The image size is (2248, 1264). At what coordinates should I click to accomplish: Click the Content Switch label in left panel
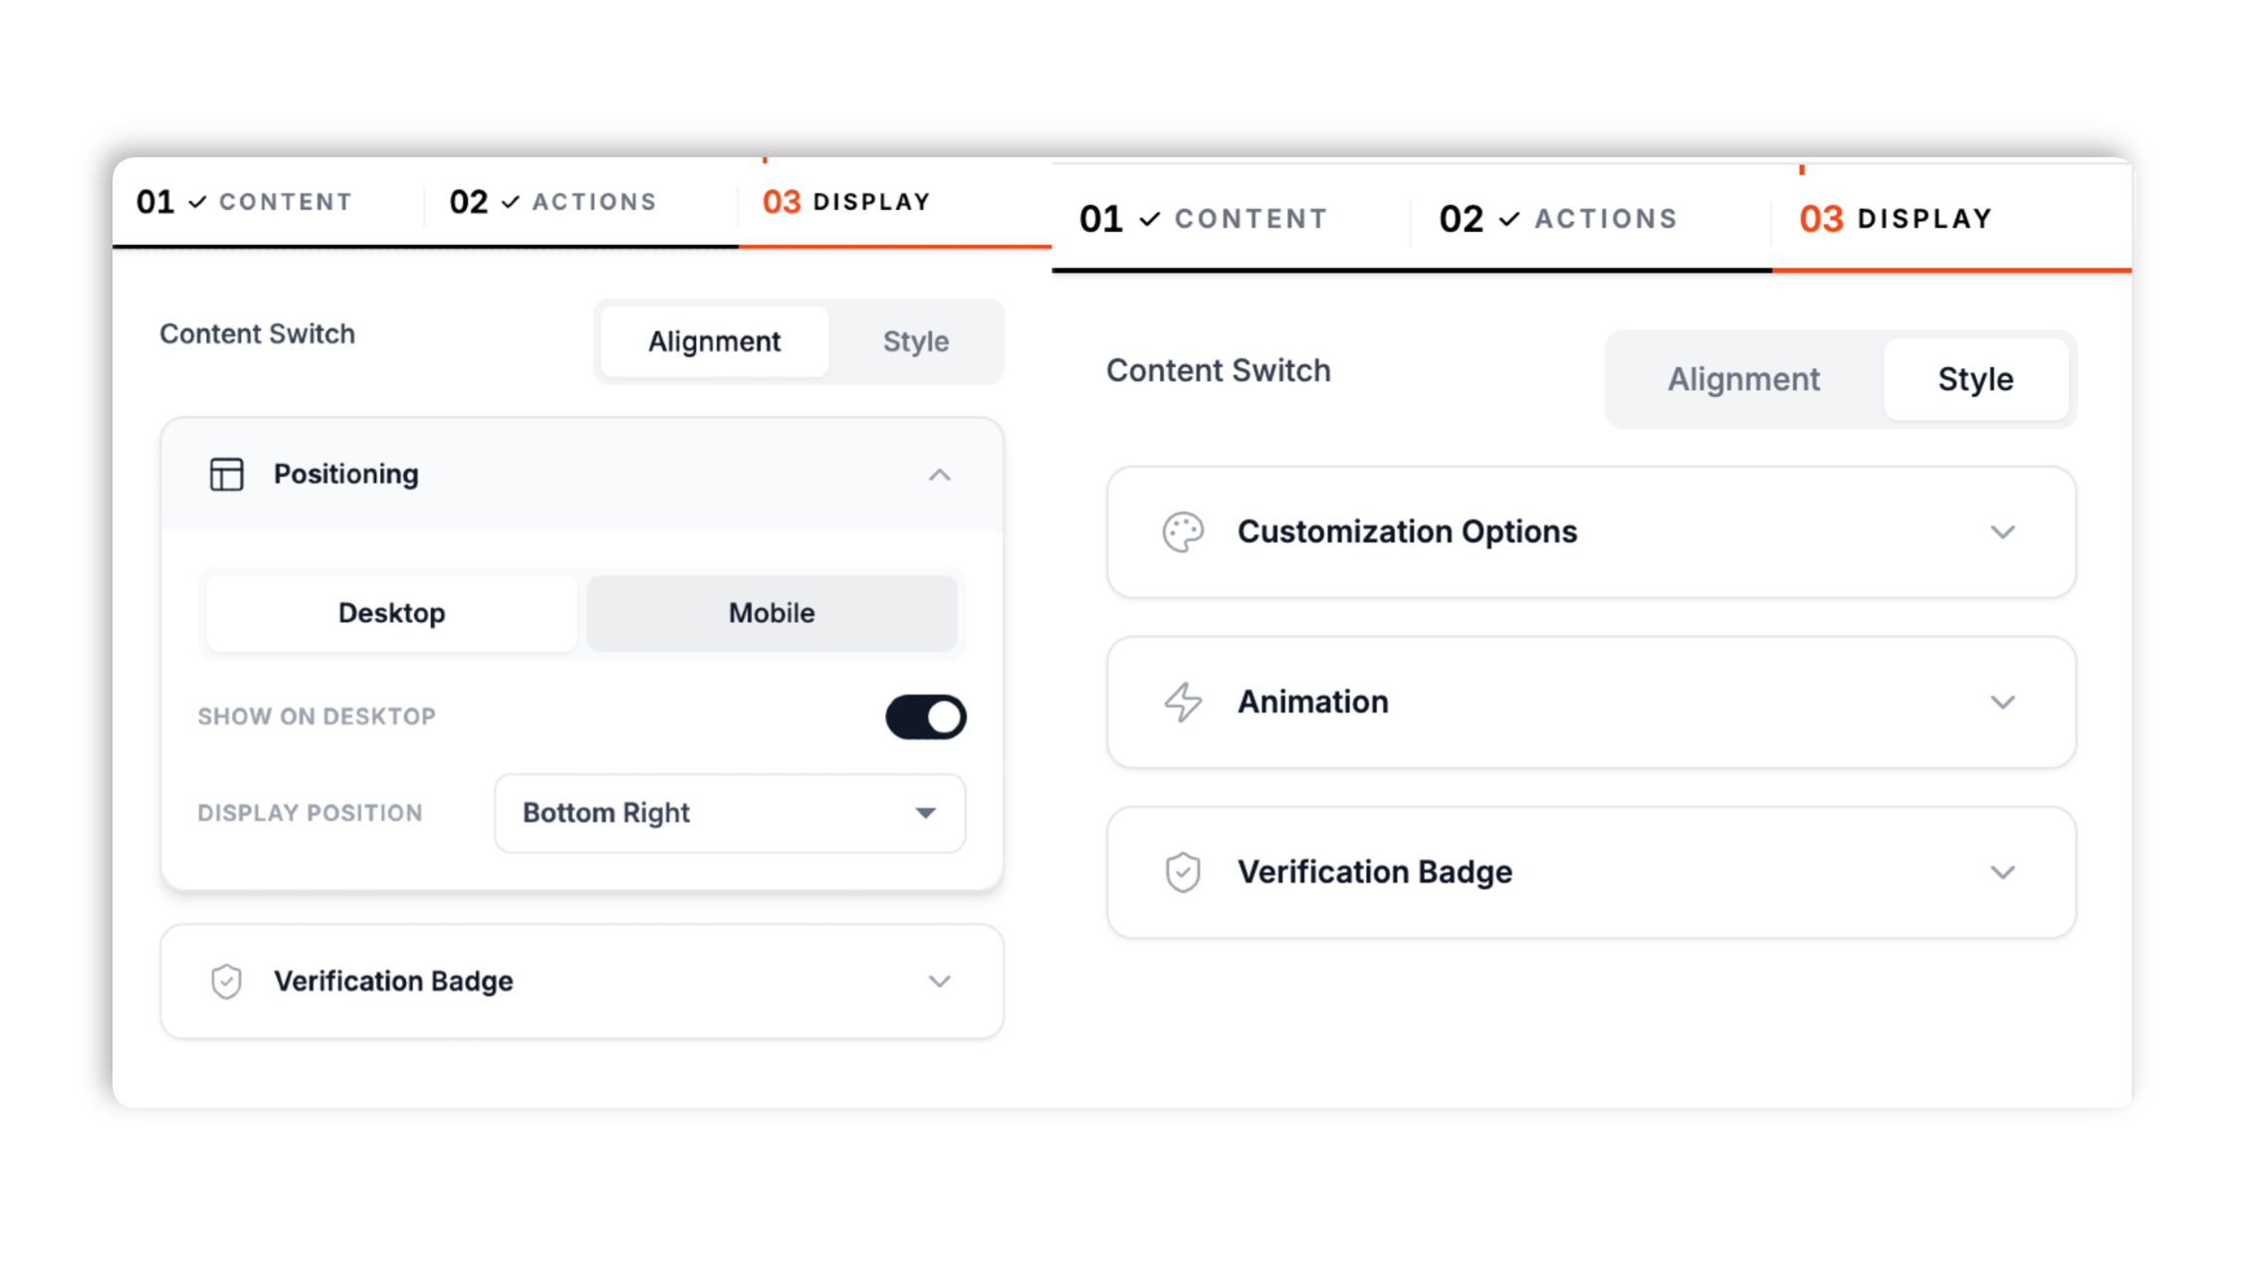click(x=257, y=334)
